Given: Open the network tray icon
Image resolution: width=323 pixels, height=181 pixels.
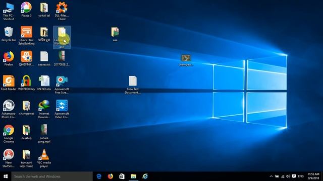Looking at the screenshot, I should click(x=283, y=176).
